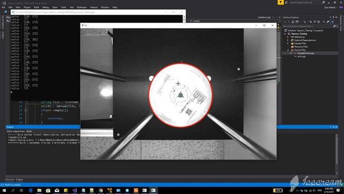Screen dimensions: 344x194
Task: Select HoughCircle.cpp in Solution Explorer
Action: click(x=306, y=53)
